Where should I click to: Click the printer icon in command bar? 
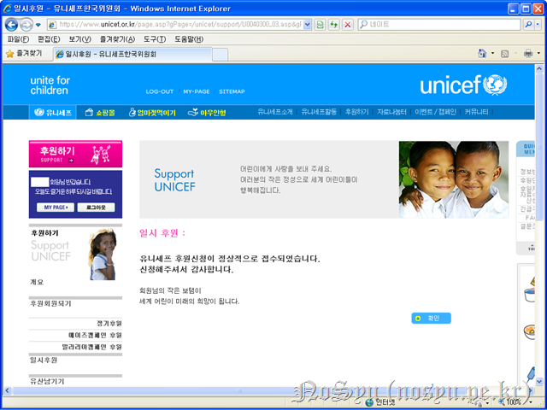tap(527, 53)
